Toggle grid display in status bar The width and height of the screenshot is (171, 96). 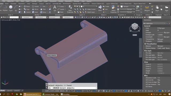(67, 91)
